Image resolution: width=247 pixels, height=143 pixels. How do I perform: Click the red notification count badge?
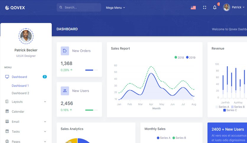(218, 4)
